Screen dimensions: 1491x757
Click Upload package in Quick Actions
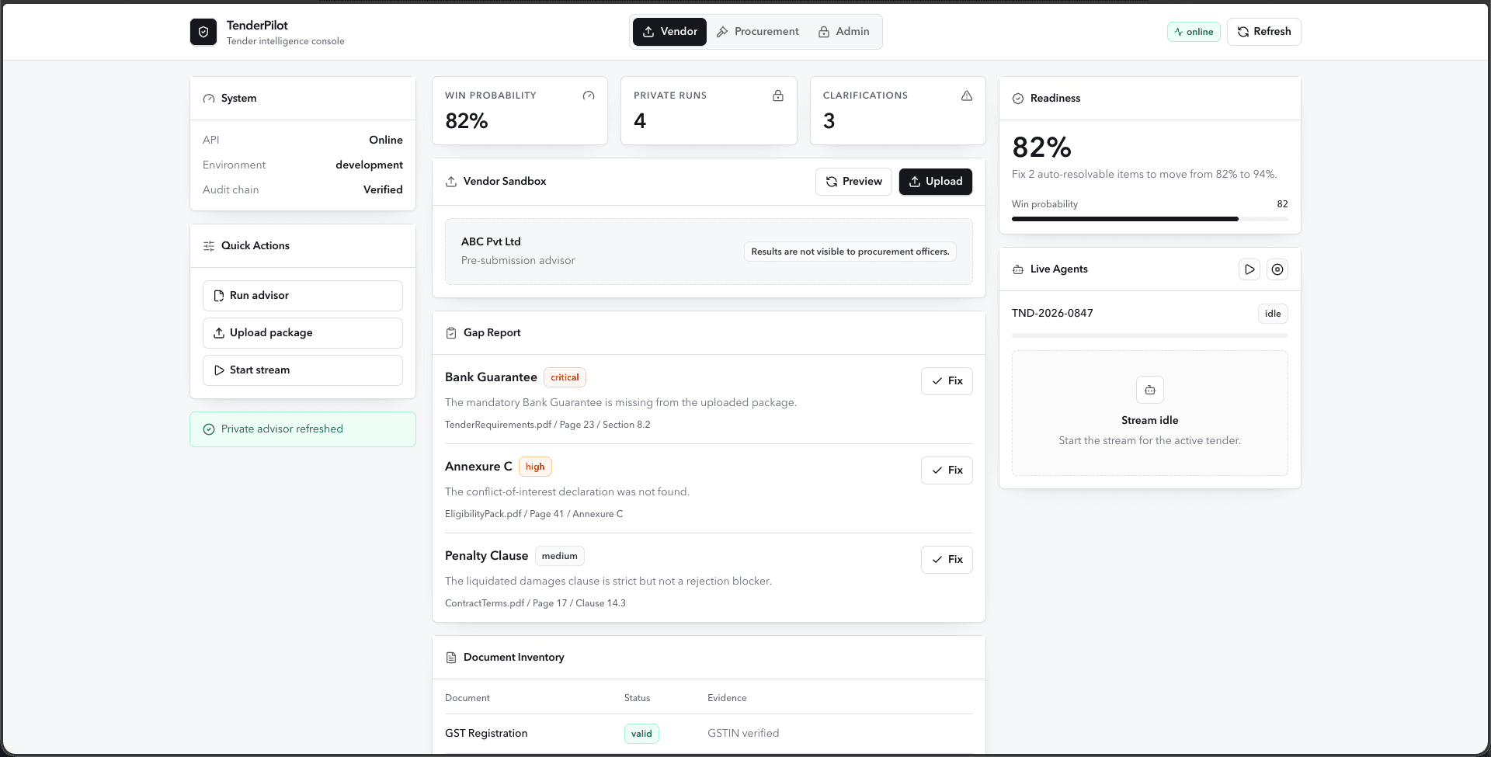(x=303, y=333)
